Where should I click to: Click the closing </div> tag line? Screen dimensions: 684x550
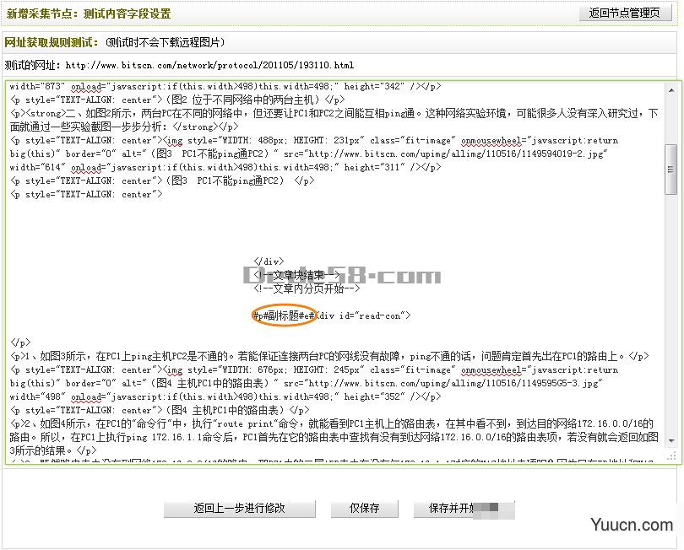coord(269,262)
